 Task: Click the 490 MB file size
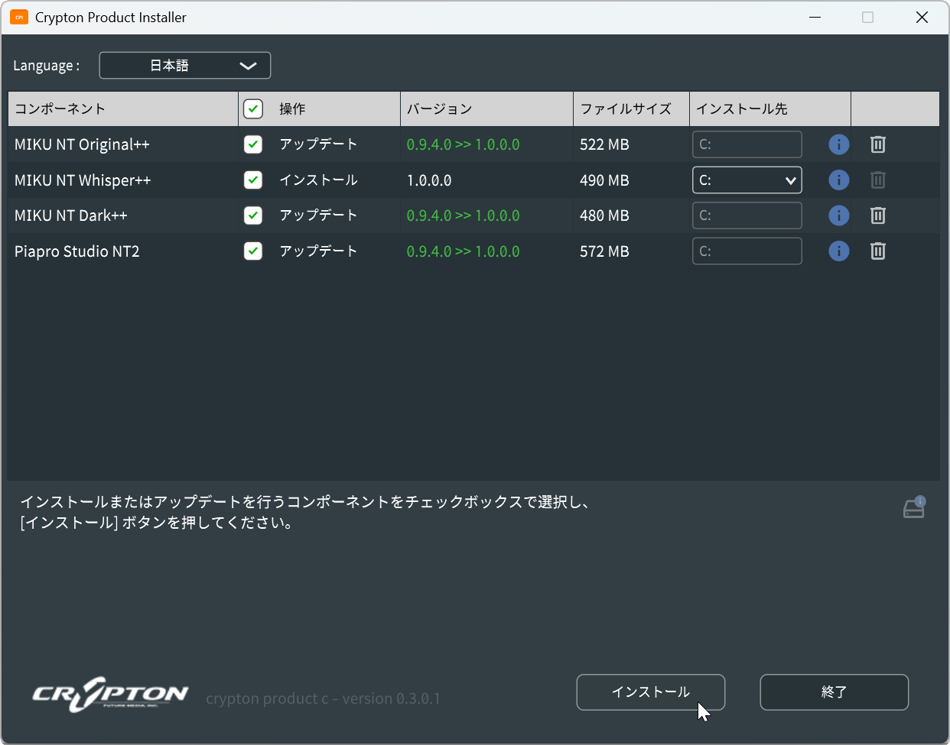pos(604,180)
